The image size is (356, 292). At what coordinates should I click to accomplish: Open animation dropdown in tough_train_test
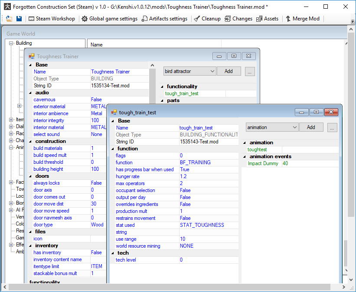coord(272,127)
